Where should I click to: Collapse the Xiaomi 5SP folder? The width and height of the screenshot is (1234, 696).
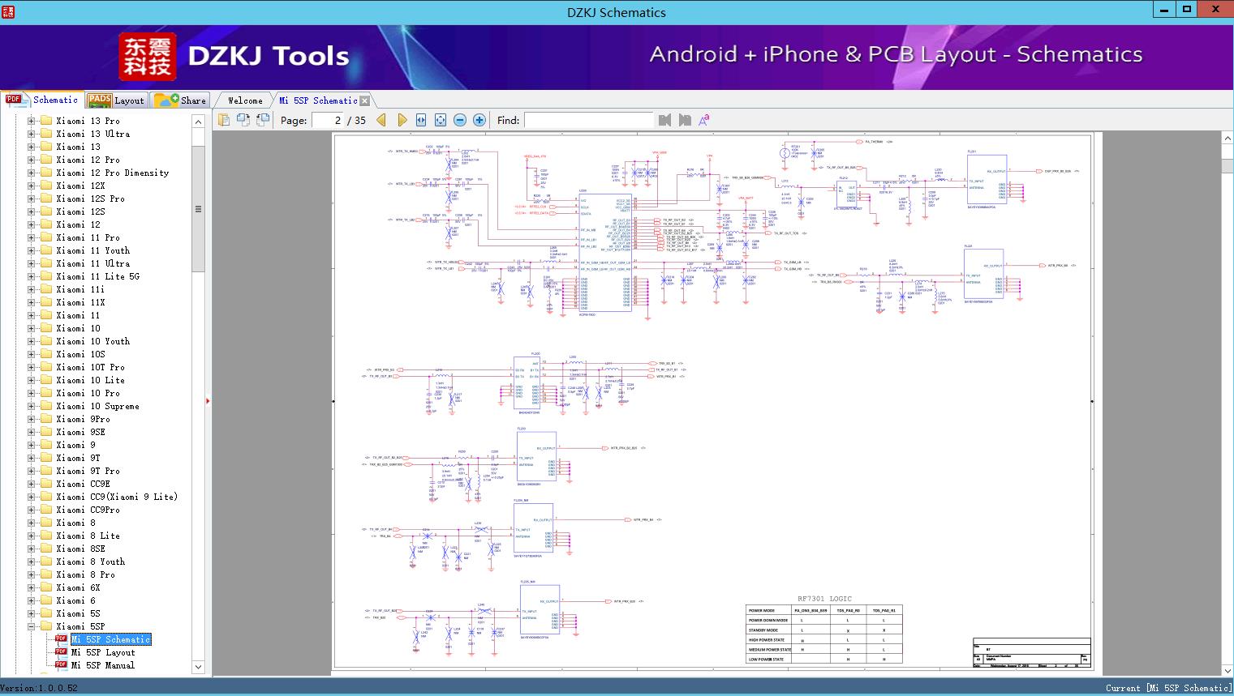pos(32,626)
